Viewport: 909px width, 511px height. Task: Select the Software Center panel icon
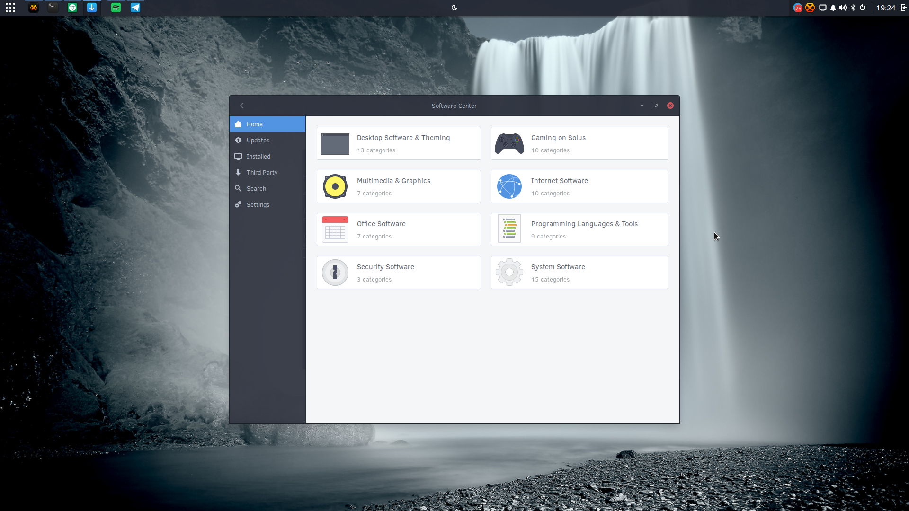pyautogui.click(x=92, y=8)
